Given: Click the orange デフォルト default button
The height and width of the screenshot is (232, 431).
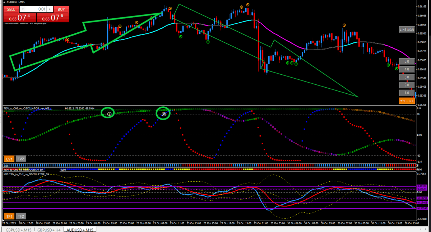Looking at the screenshot, I should pos(407,101).
